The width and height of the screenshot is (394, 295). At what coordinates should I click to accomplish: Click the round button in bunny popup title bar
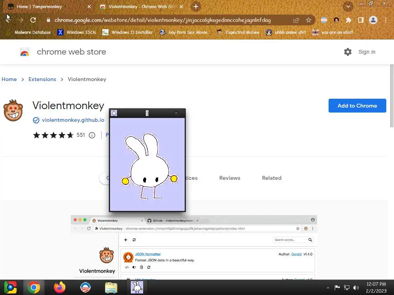(176, 113)
